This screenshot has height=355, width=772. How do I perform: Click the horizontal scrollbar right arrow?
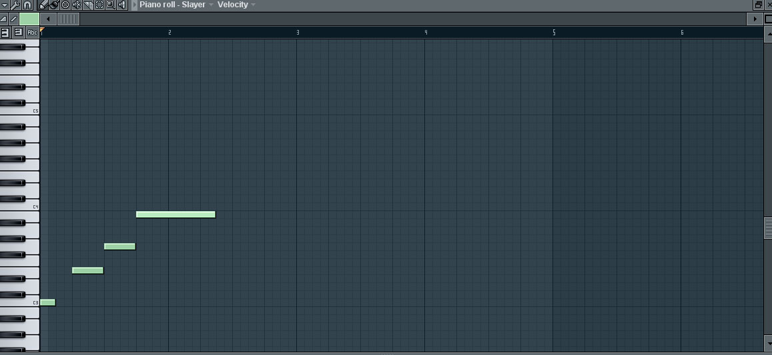click(755, 19)
